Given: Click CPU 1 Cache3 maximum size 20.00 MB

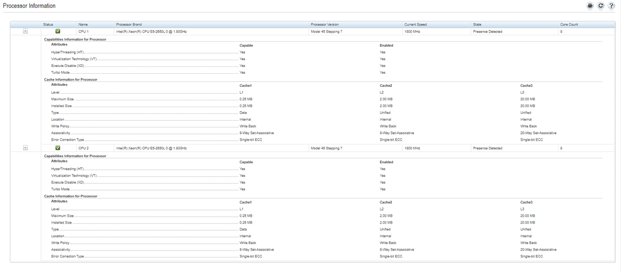Looking at the screenshot, I should [x=528, y=99].
